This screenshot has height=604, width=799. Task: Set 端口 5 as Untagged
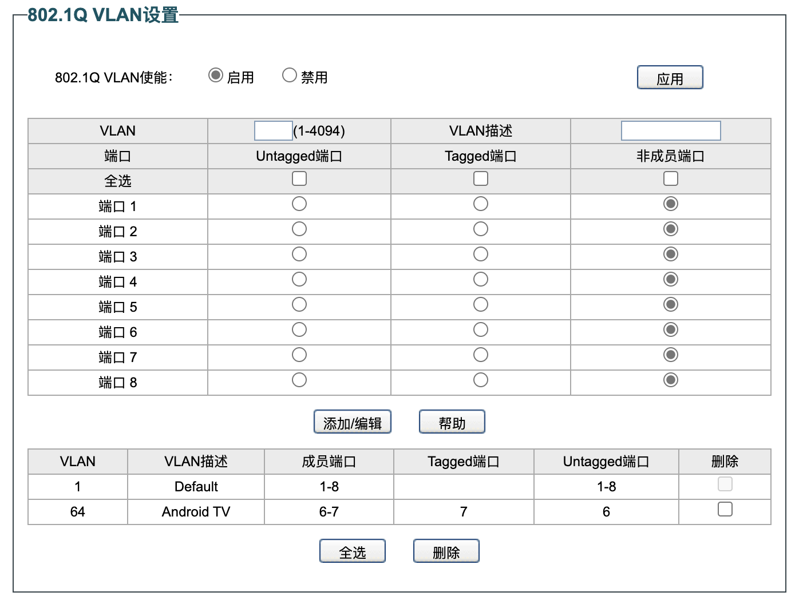click(x=299, y=305)
